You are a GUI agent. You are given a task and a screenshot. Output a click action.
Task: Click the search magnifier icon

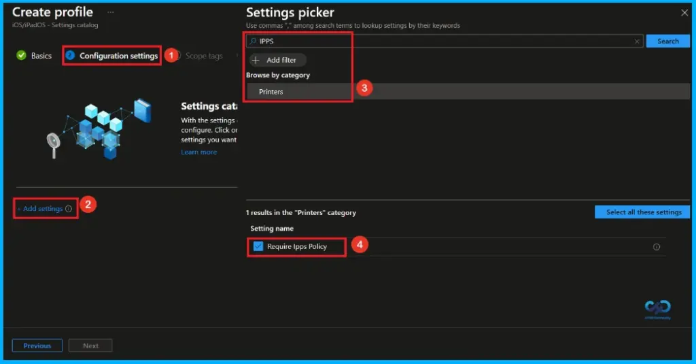[x=253, y=42]
